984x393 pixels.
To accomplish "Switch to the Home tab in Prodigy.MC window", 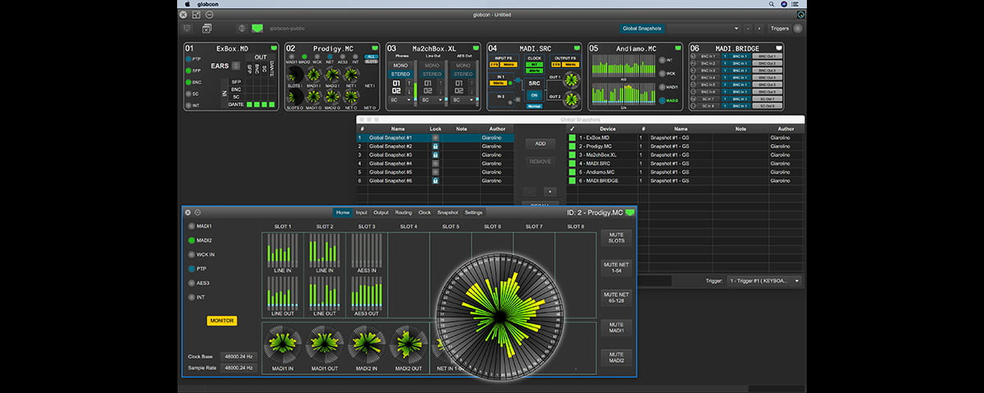I will tap(342, 212).
